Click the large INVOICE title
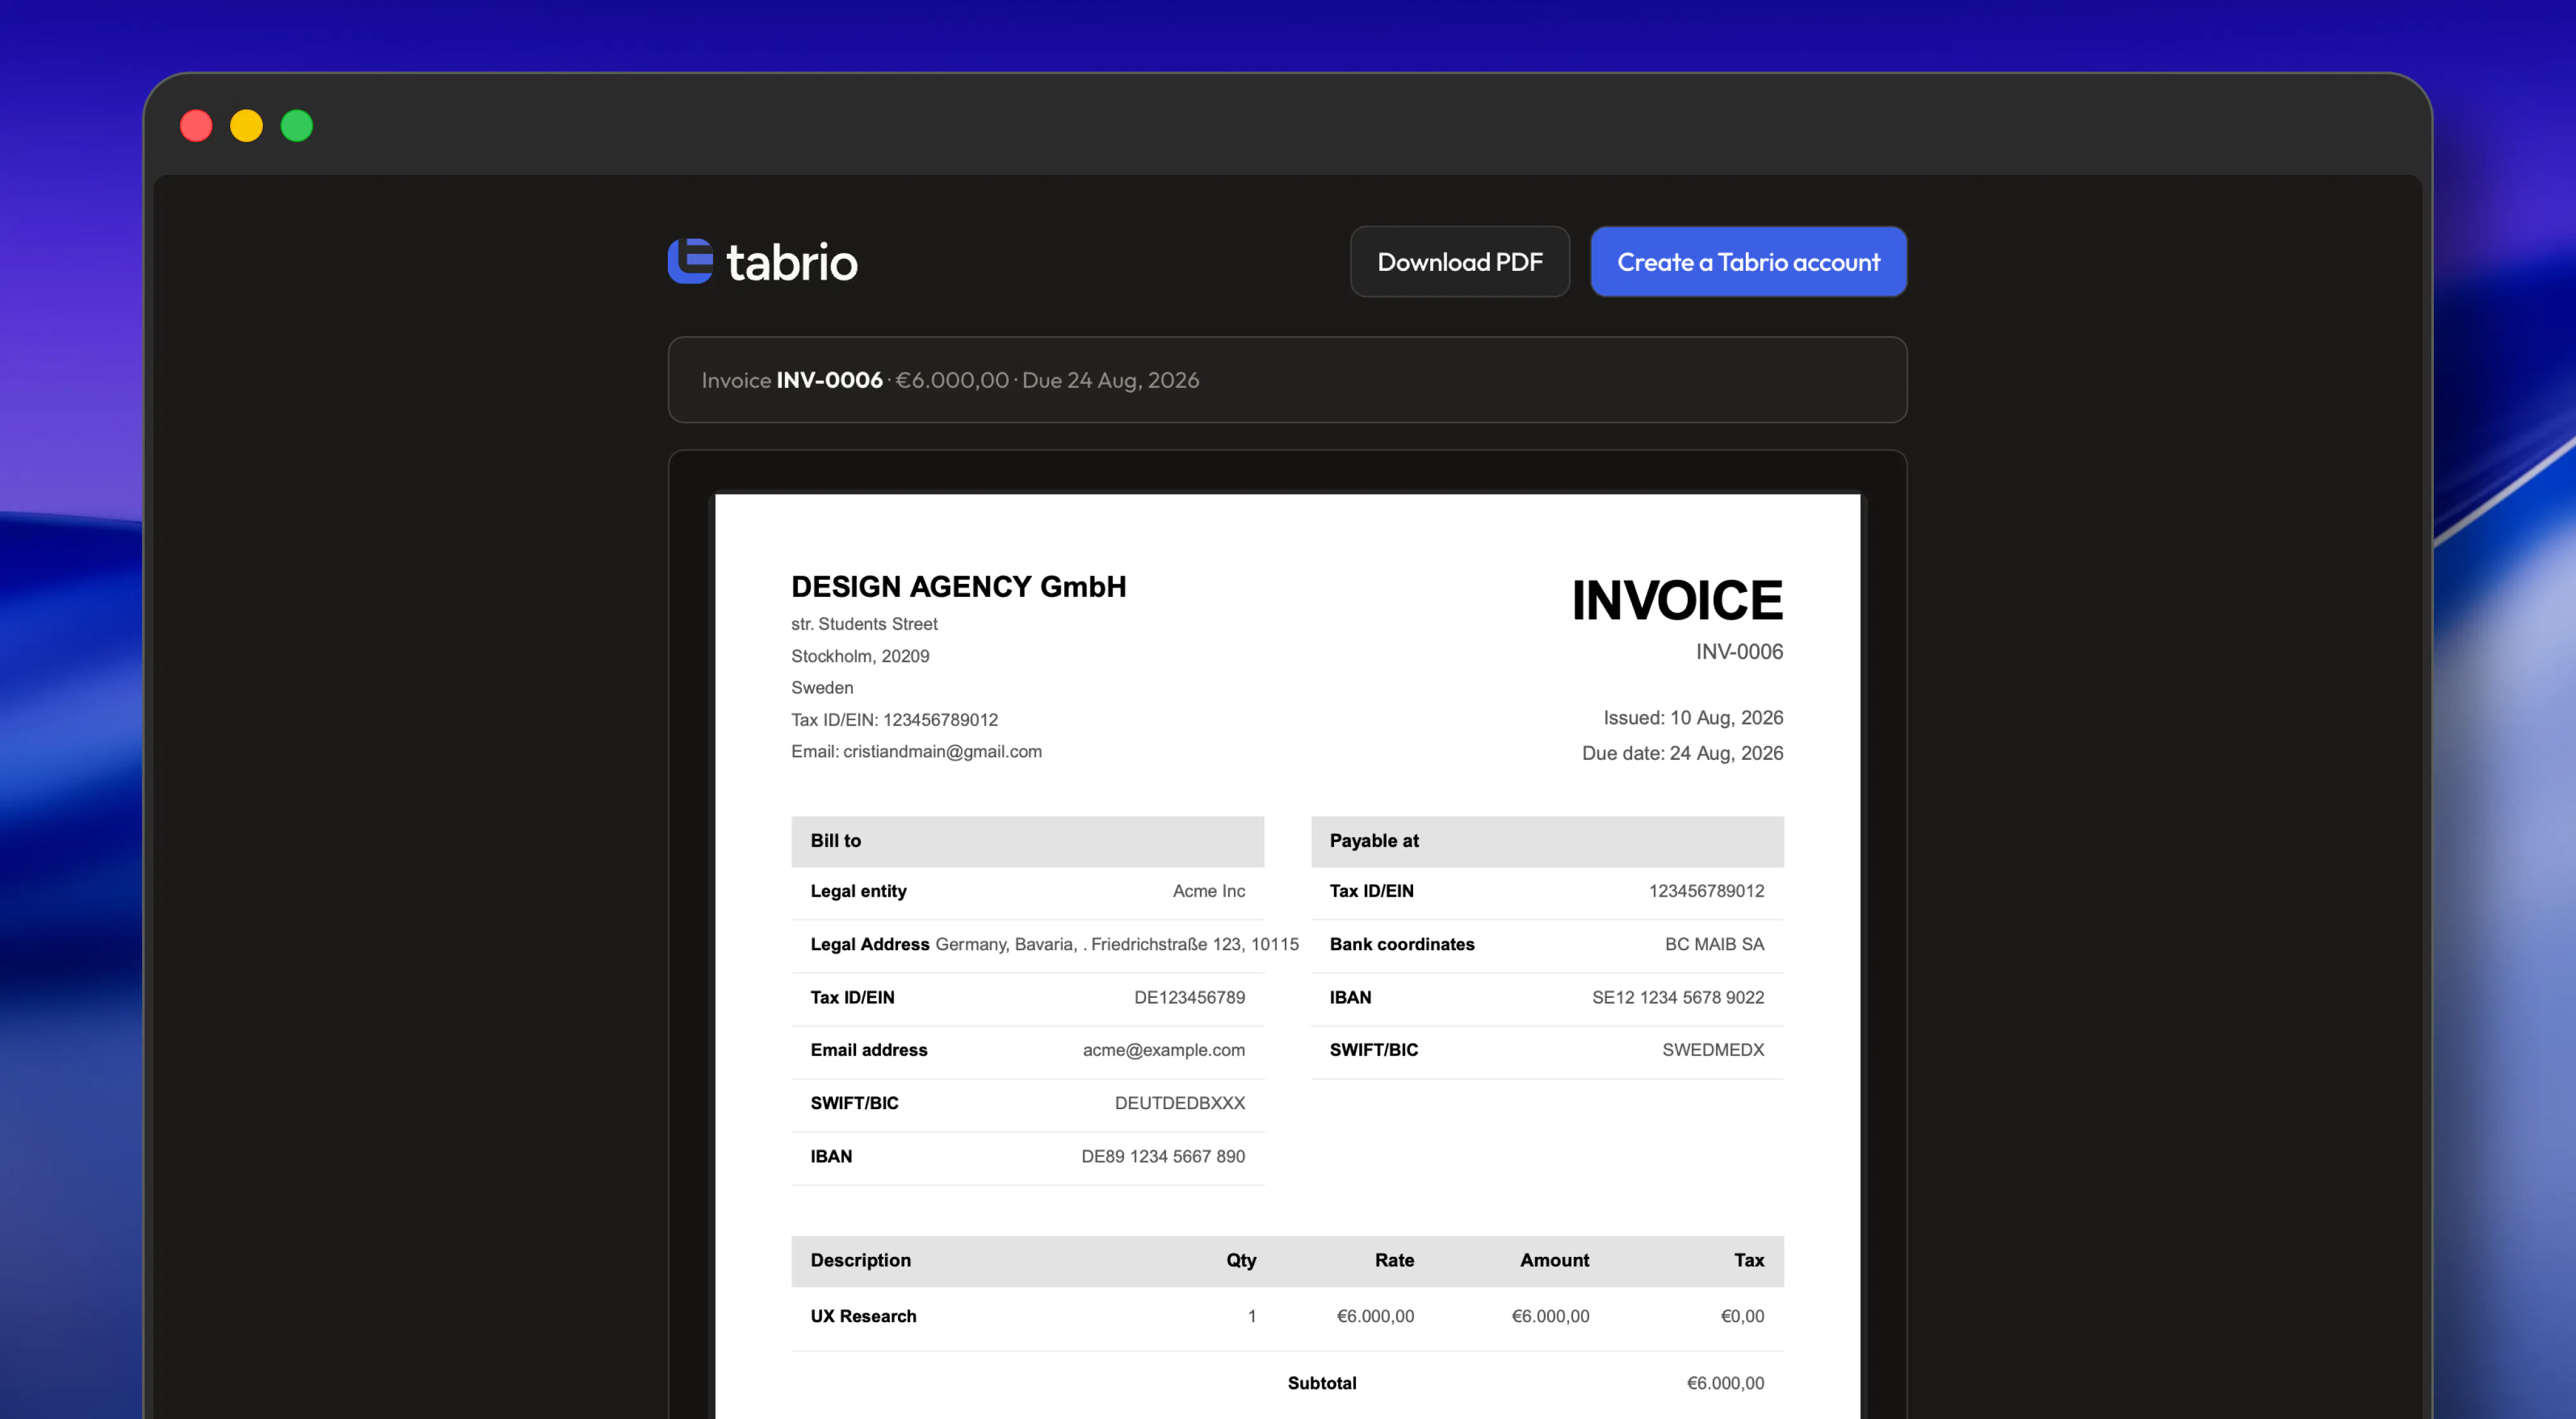 pyautogui.click(x=1677, y=601)
